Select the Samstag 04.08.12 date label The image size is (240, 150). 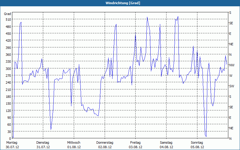[166, 145]
